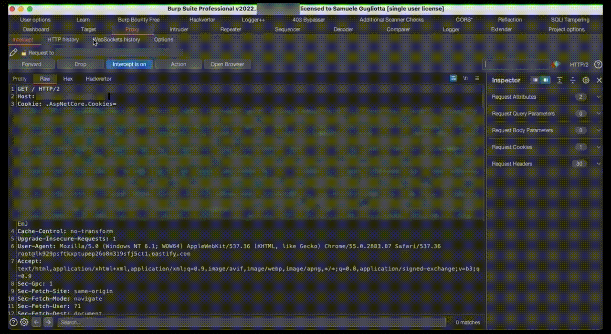Open the Burp Bounty Free tab

click(139, 20)
